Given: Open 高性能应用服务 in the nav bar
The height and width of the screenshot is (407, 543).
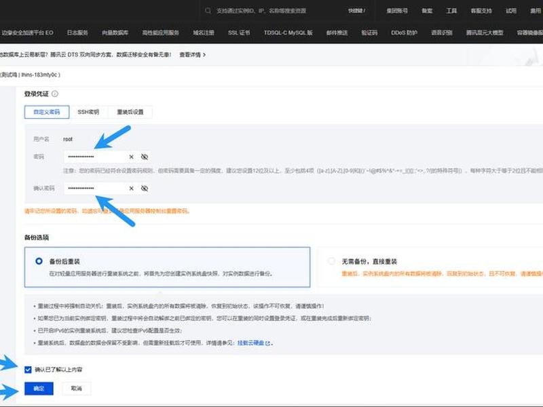Looking at the screenshot, I should pyautogui.click(x=161, y=33).
